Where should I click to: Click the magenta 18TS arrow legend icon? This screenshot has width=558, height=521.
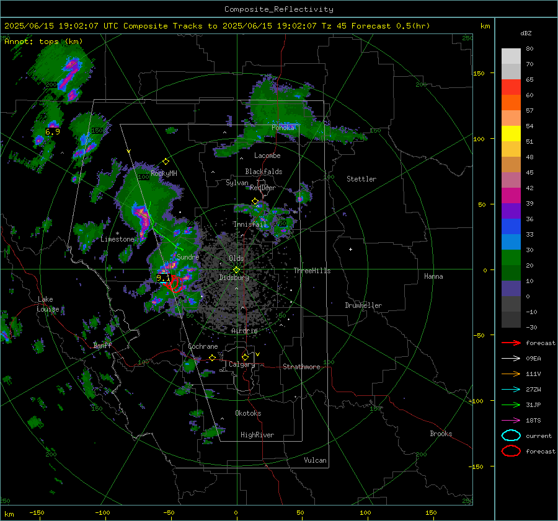click(x=511, y=421)
